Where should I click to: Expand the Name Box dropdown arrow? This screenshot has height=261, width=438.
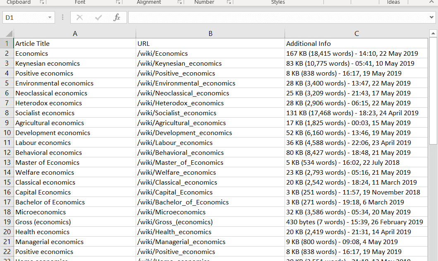pyautogui.click(x=50, y=18)
